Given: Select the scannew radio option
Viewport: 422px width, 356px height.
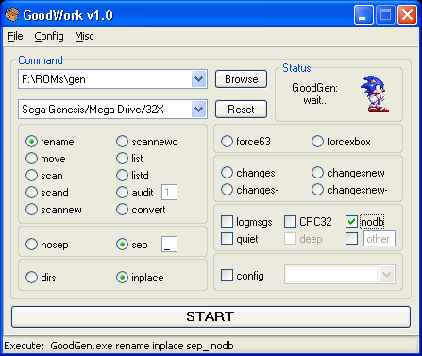Looking at the screenshot, I should click(31, 210).
